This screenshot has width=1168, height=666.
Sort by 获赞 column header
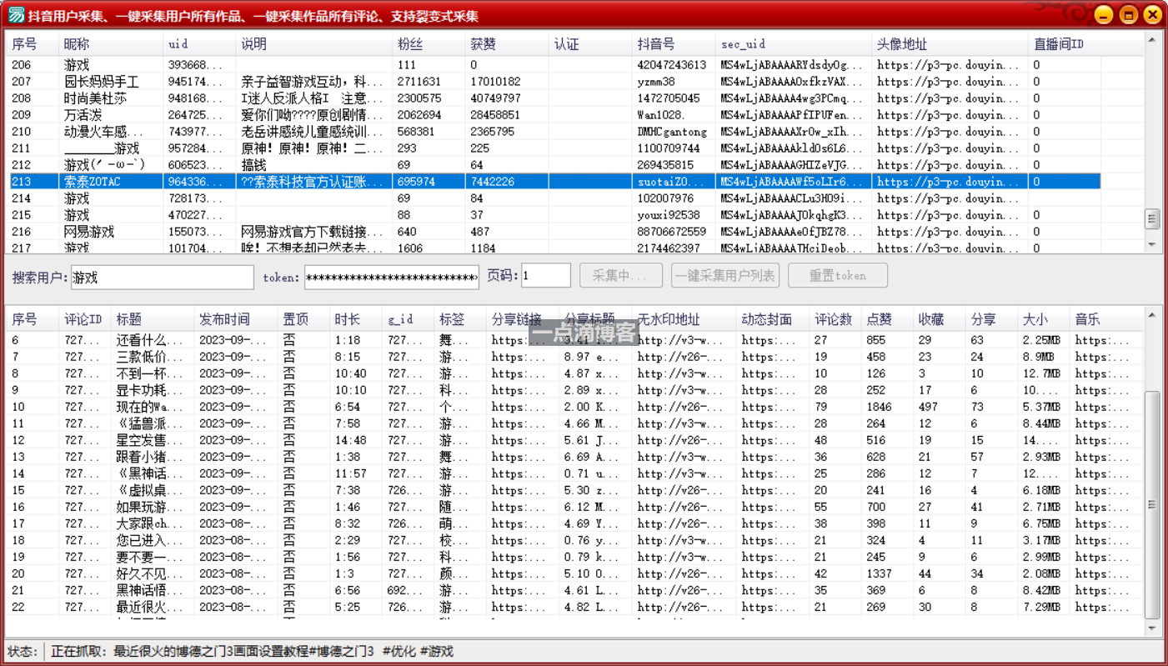point(507,44)
